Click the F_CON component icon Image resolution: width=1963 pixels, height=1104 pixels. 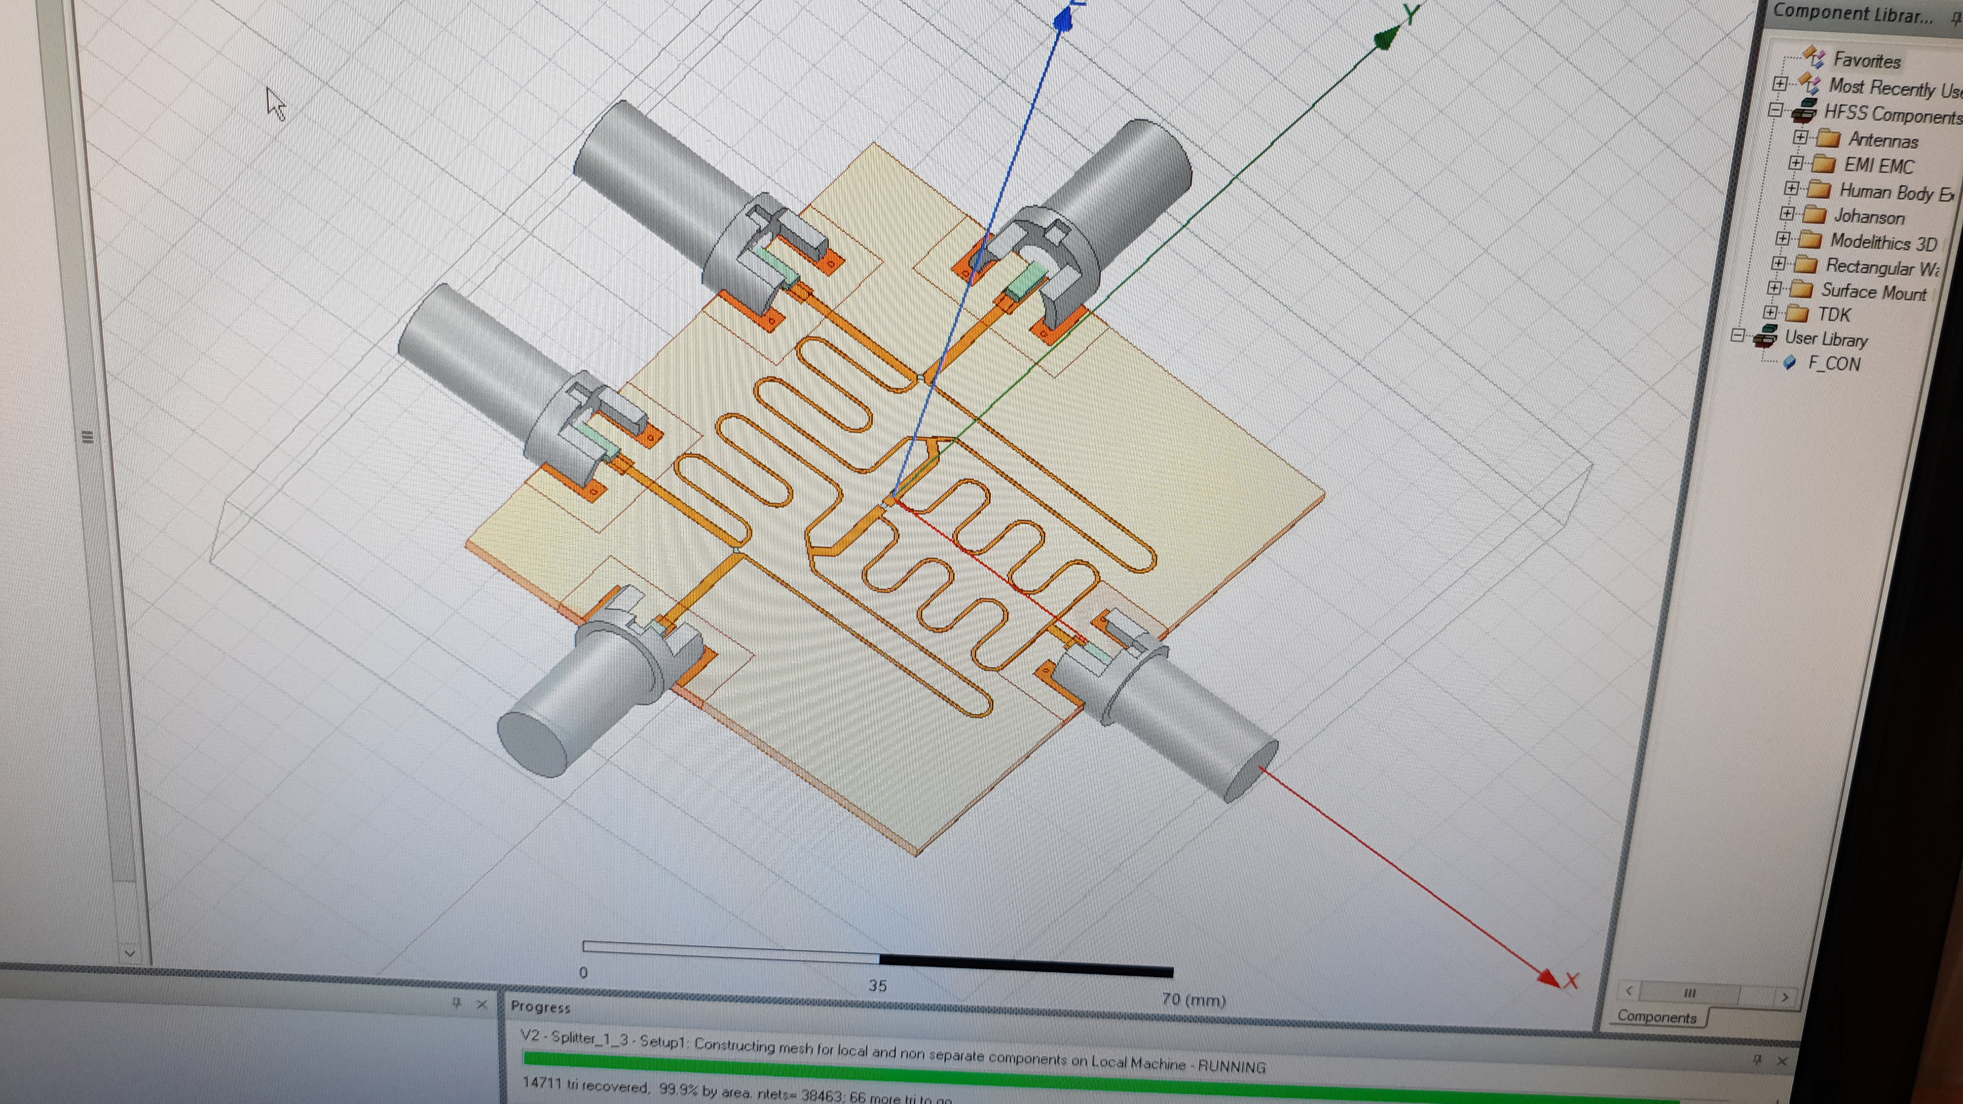1790,364
